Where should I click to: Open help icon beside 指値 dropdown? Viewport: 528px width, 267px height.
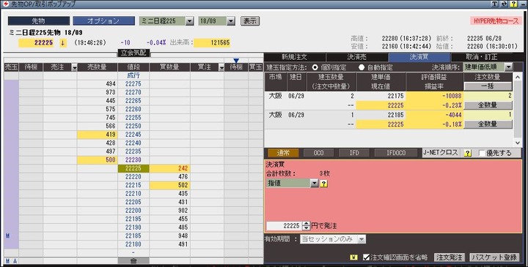(323, 184)
